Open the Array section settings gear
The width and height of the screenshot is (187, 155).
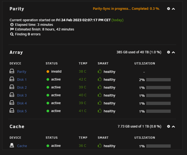pyautogui.click(x=169, y=52)
